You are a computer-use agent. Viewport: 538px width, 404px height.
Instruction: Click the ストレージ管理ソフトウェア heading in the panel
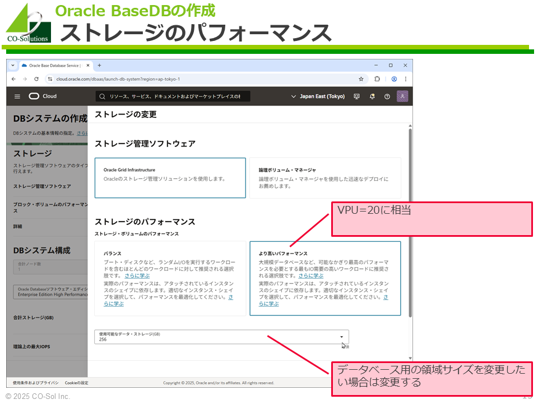pos(145,144)
